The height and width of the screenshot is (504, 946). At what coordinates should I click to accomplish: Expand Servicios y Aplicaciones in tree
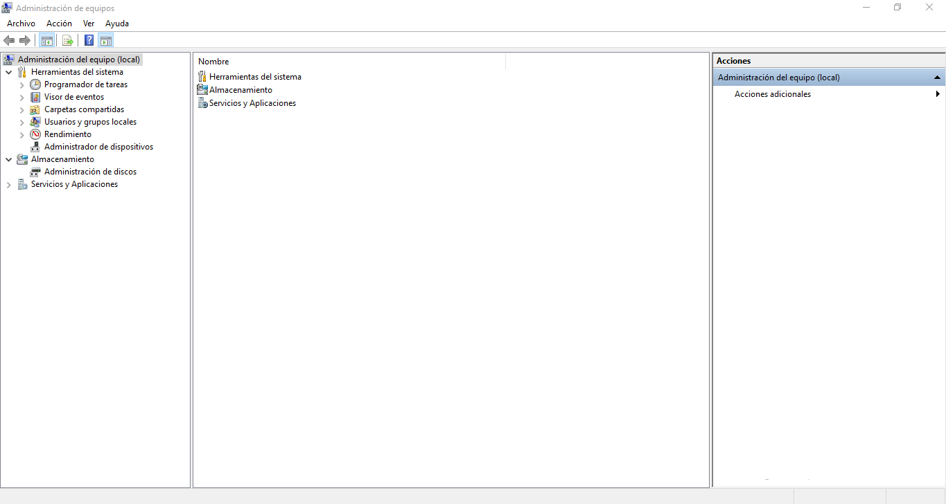[8, 185]
